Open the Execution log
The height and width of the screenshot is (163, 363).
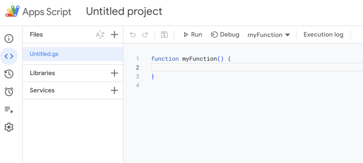323,35
